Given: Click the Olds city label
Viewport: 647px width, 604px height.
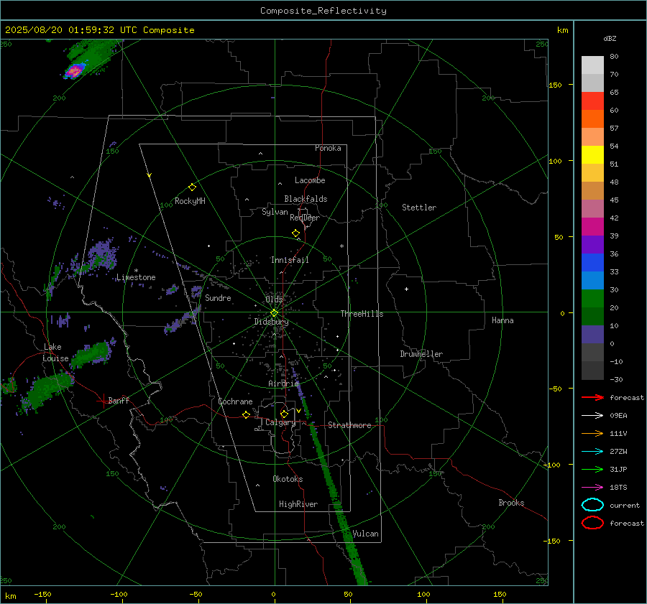Looking at the screenshot, I should pos(274,299).
